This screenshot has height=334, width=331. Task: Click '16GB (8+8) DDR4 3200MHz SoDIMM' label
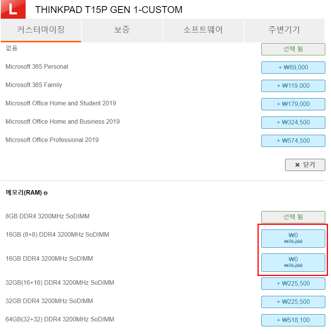pos(57,234)
